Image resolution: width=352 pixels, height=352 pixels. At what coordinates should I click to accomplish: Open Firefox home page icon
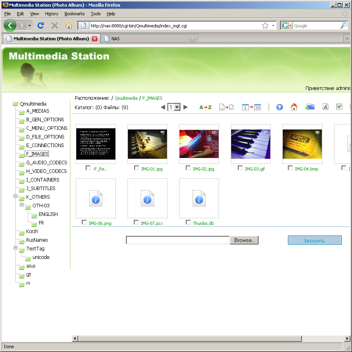point(69,25)
